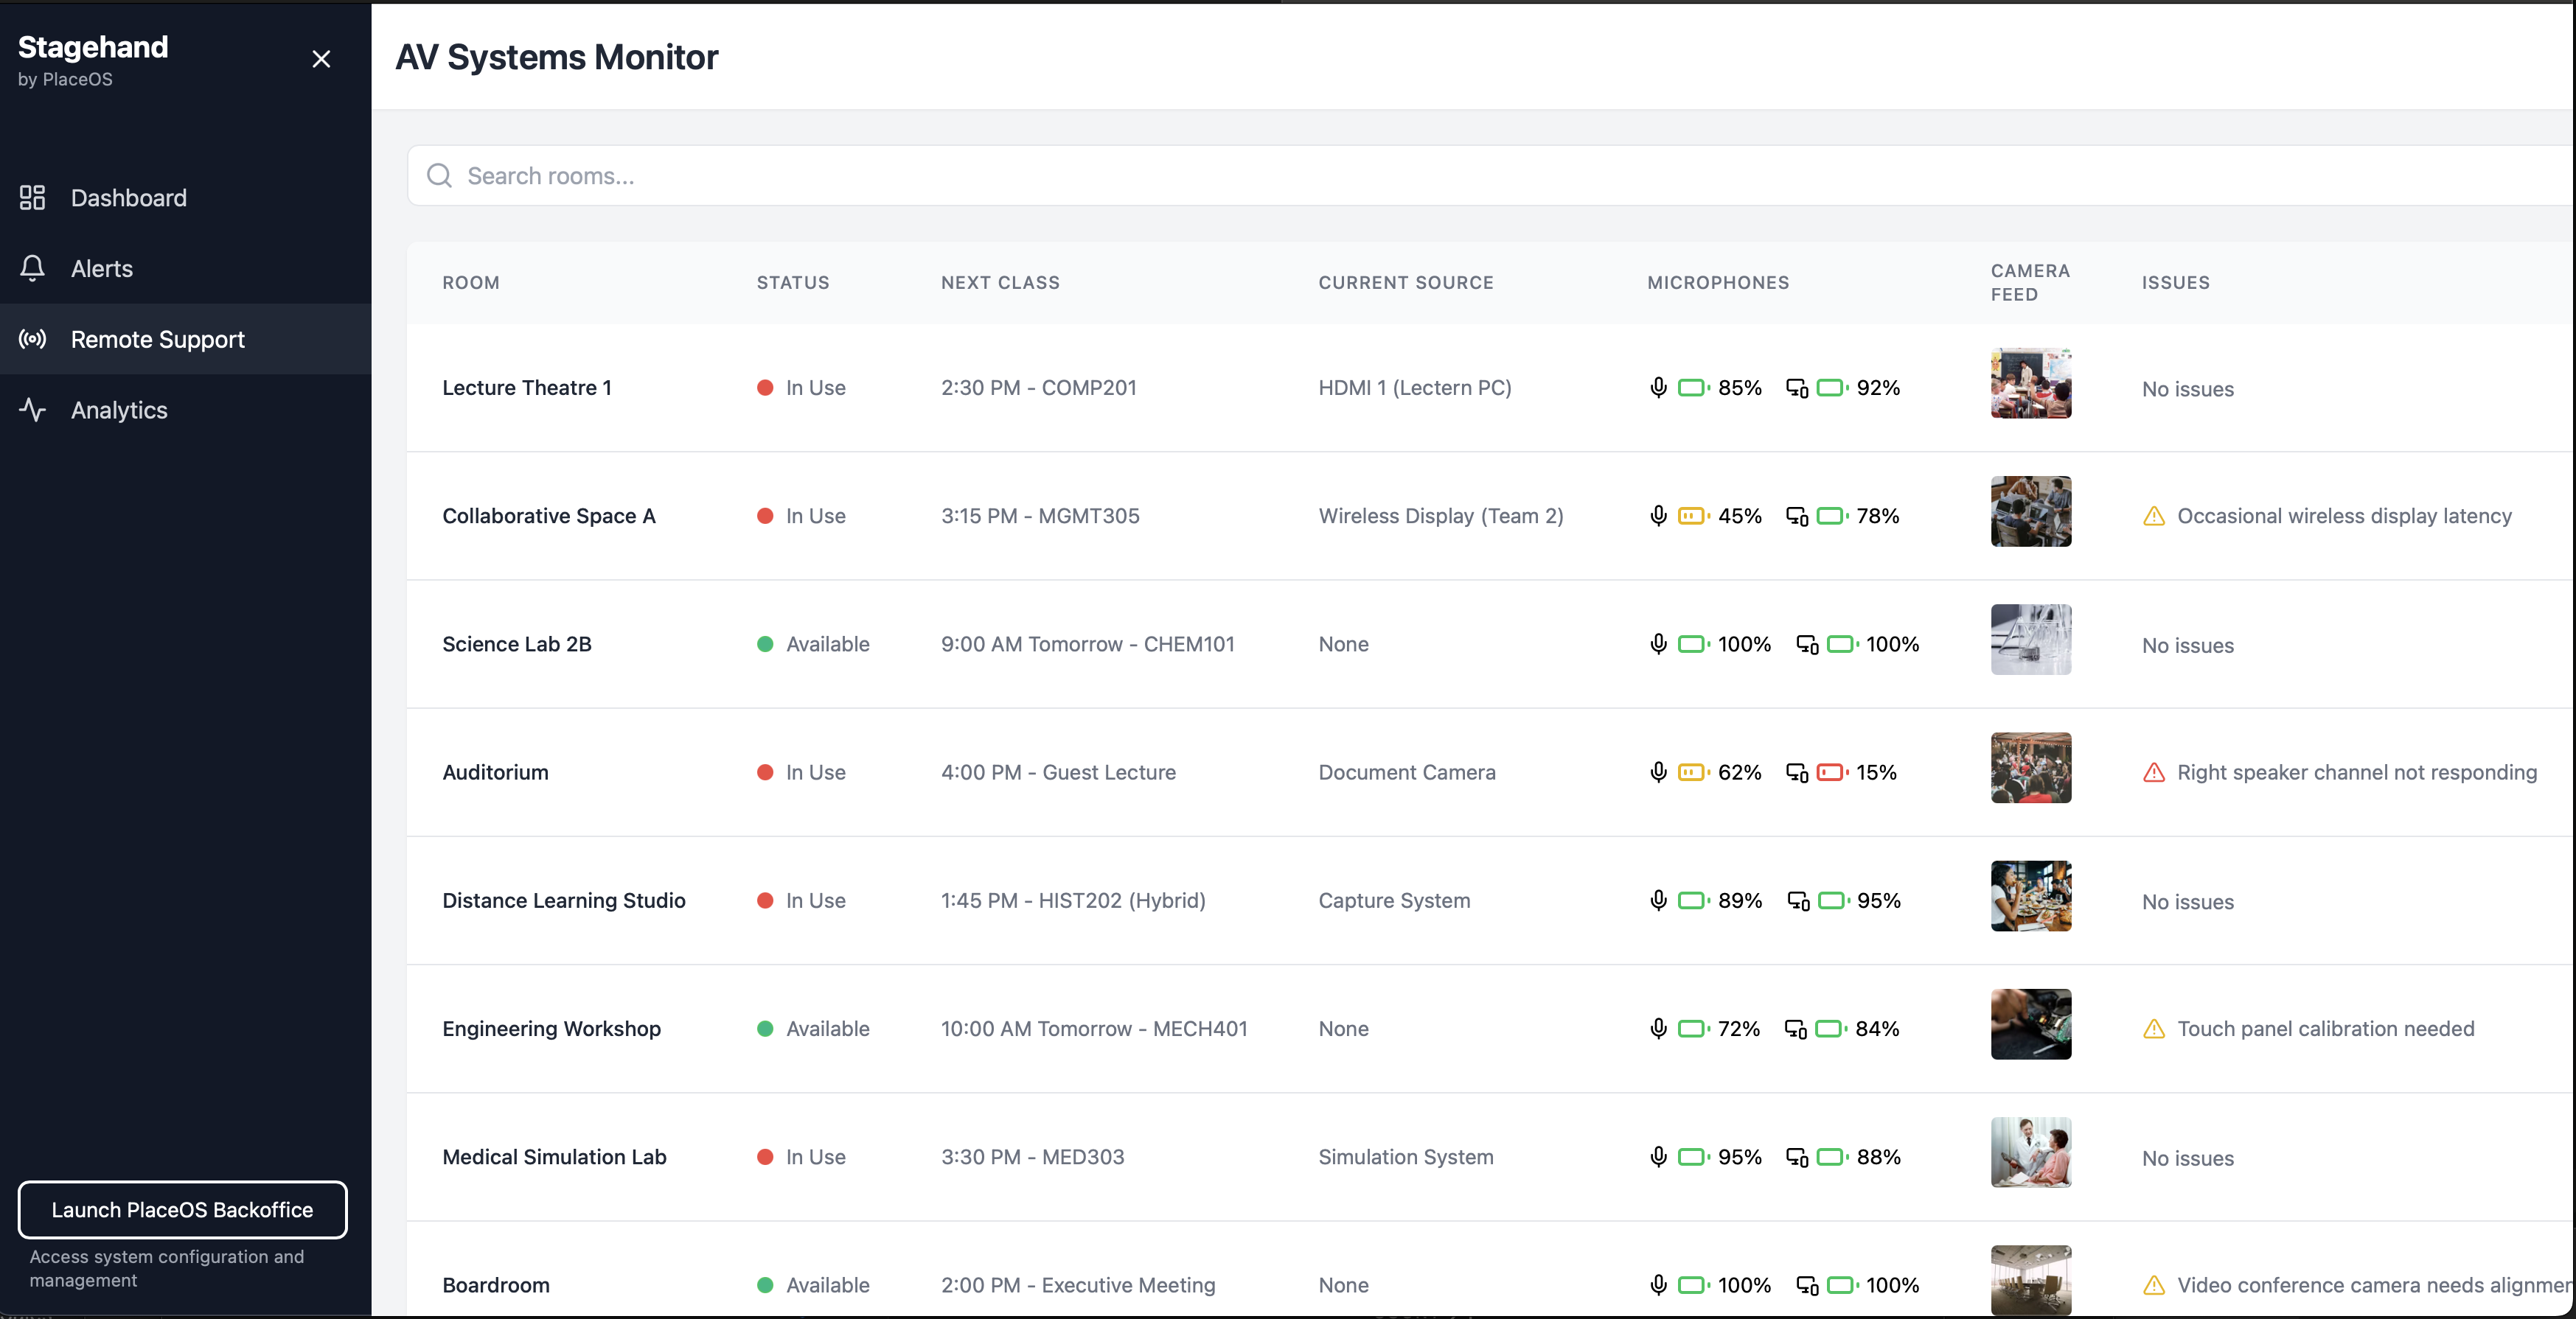This screenshot has width=2576, height=1319.
Task: Click the Remote Support broadcast icon
Action: coord(32,340)
